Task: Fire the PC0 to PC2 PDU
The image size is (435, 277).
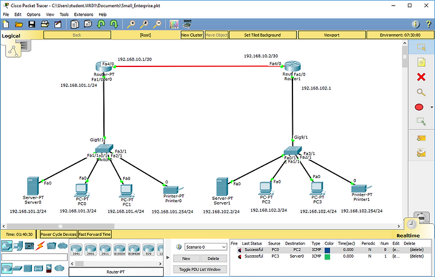Action: point(239,250)
